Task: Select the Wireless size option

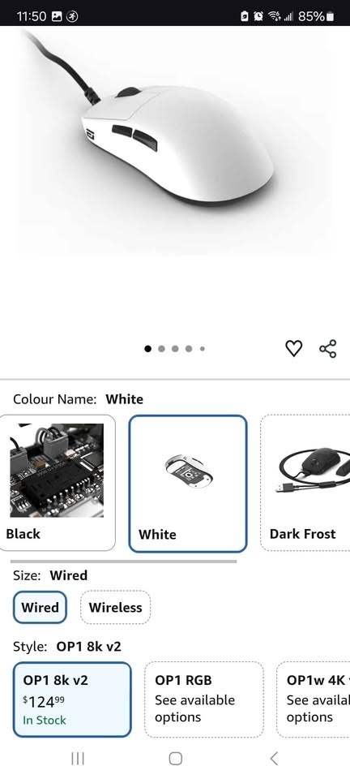Action: [115, 607]
